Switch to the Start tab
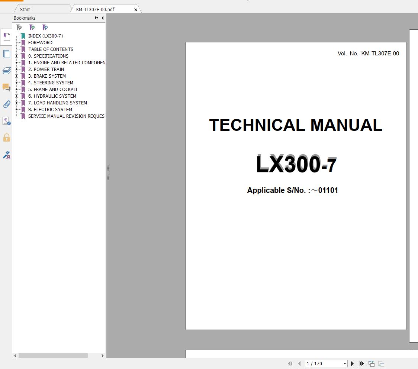This screenshot has height=369, width=418. pyautogui.click(x=25, y=9)
